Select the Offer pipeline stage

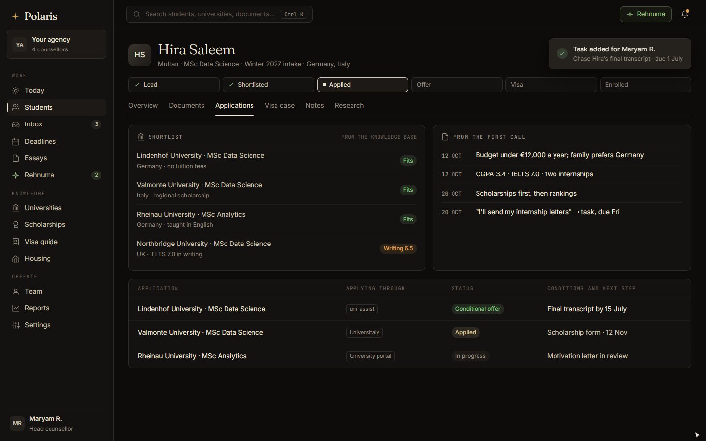tap(456, 85)
